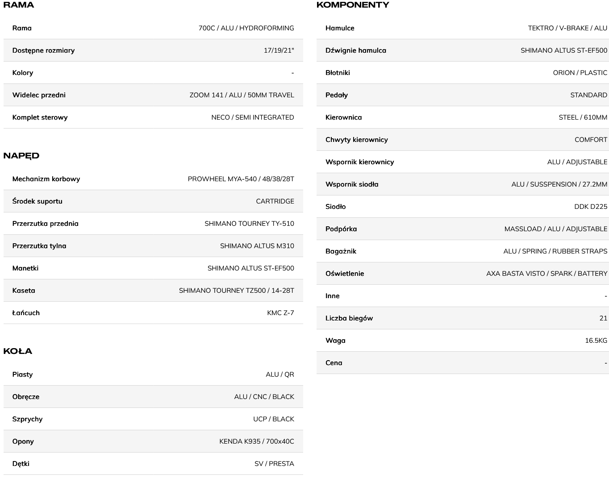Click the Kaseta row label
The height and width of the screenshot is (478, 609).
coord(24,291)
